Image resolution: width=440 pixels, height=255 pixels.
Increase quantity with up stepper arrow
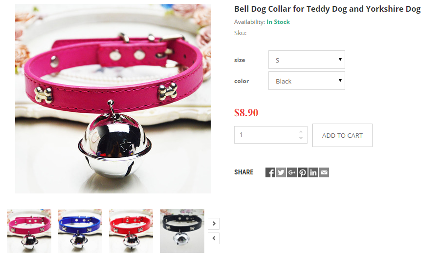[x=301, y=131]
